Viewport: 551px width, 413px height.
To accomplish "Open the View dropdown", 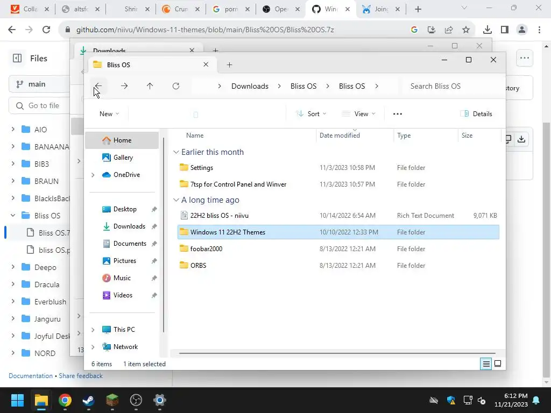I will coord(358,114).
